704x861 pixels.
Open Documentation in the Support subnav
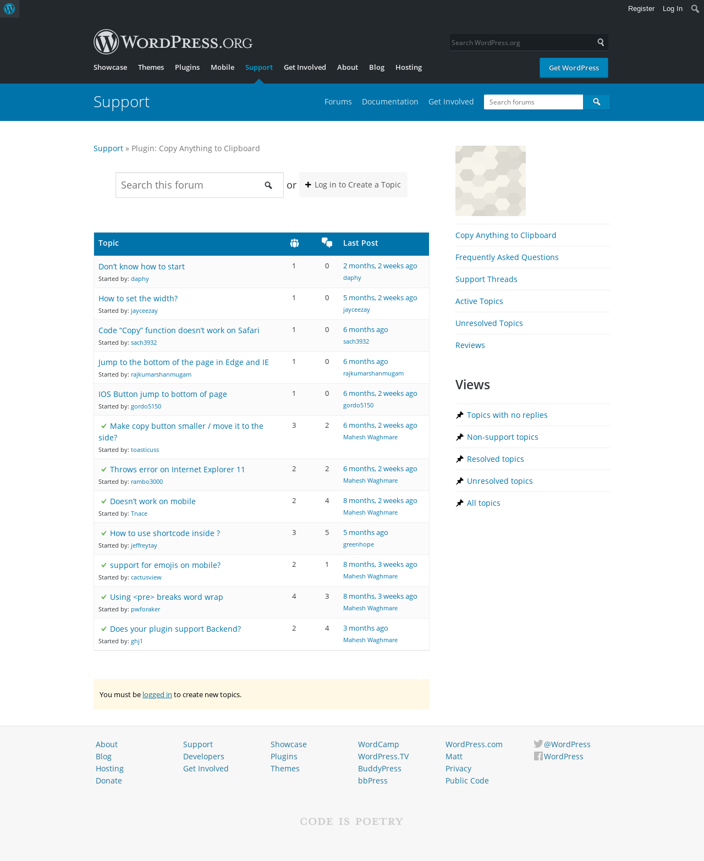(390, 102)
